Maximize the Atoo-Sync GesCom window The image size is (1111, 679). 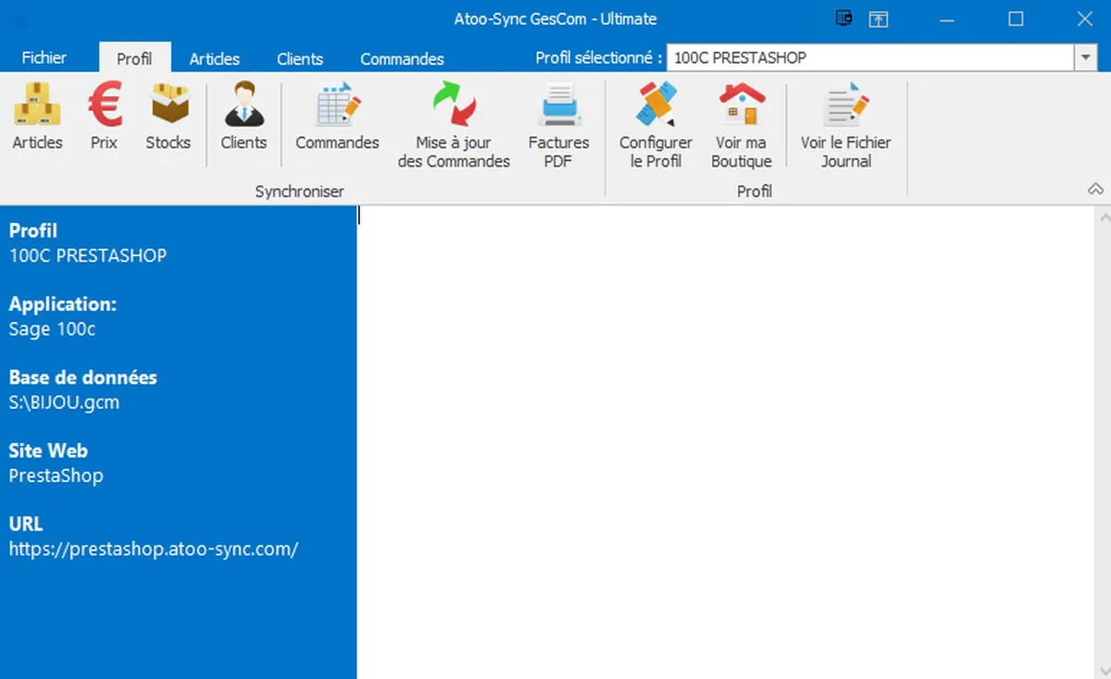[x=1016, y=19]
